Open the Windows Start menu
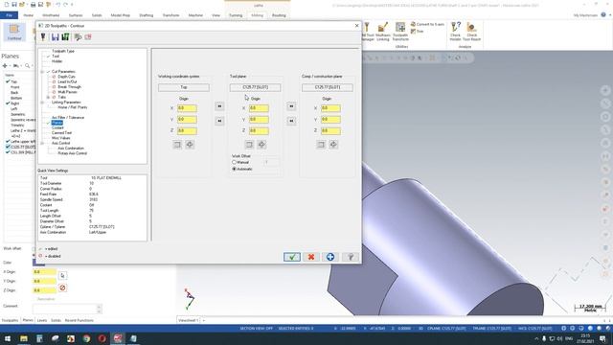This screenshot has height=345, width=613. 8,338
